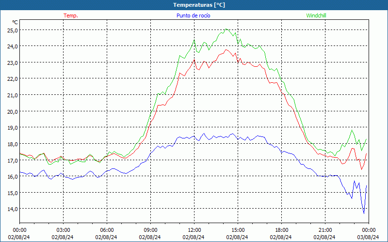
Task: Click the 15:00 time label on the x-axis
Action: point(238,230)
